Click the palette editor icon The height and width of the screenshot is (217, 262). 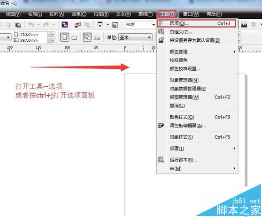(x=161, y=125)
